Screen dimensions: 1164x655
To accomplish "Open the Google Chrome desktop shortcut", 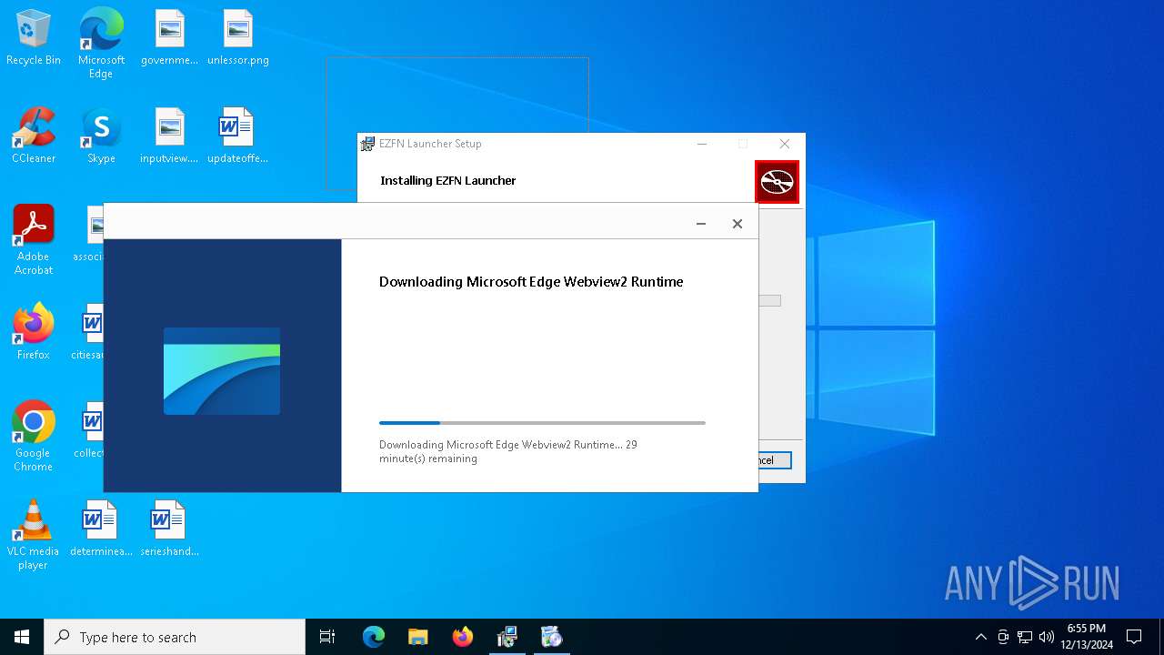I will tap(34, 437).
